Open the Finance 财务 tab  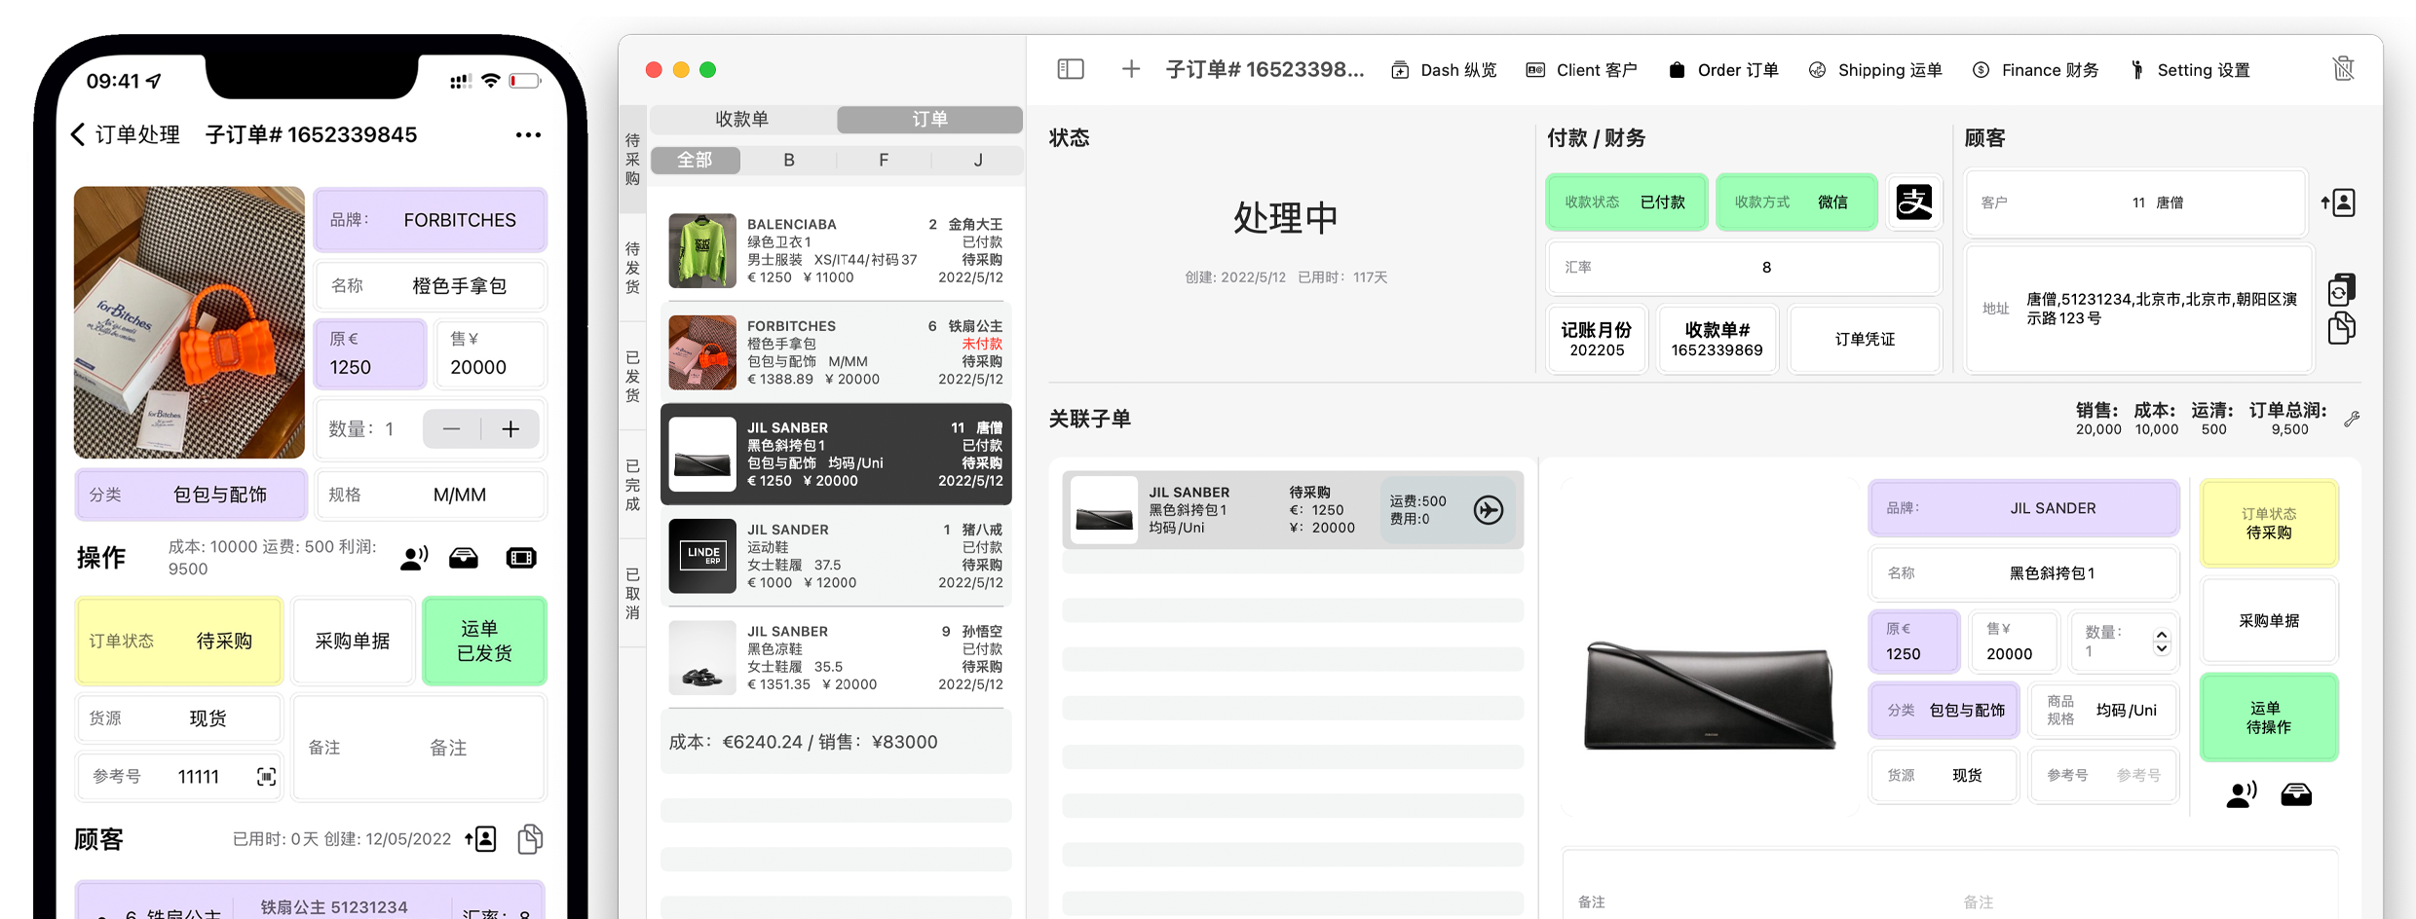click(2035, 70)
